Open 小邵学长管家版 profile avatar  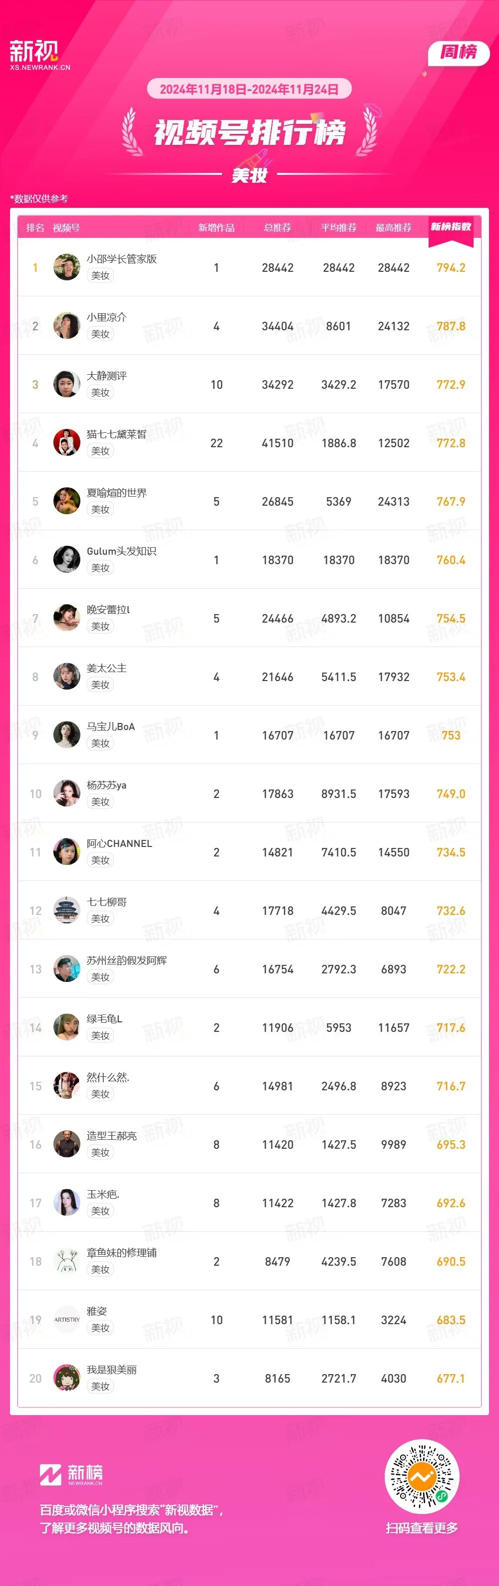coord(66,267)
